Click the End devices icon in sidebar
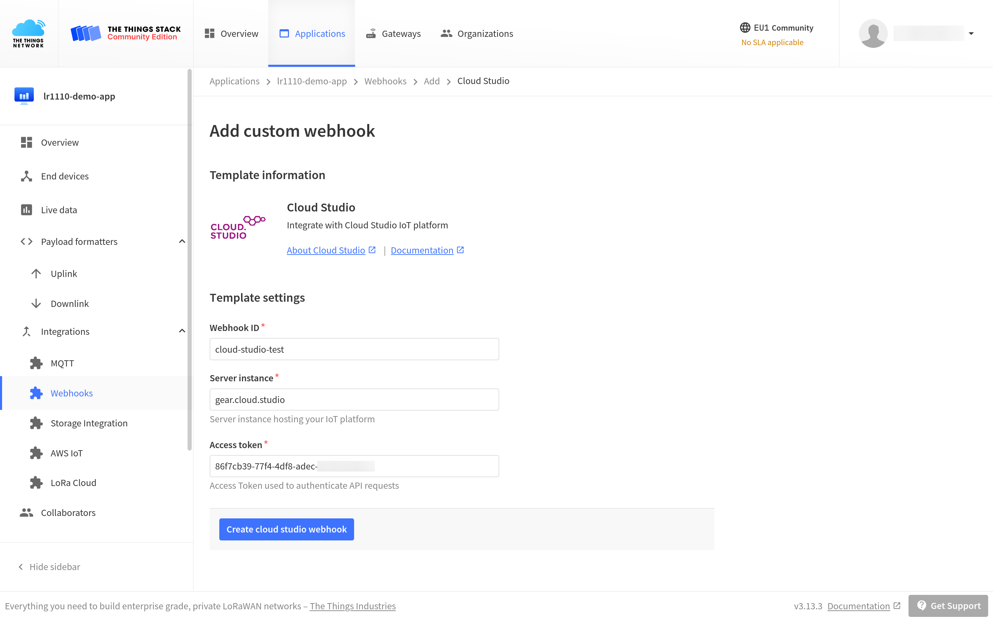 click(x=27, y=176)
